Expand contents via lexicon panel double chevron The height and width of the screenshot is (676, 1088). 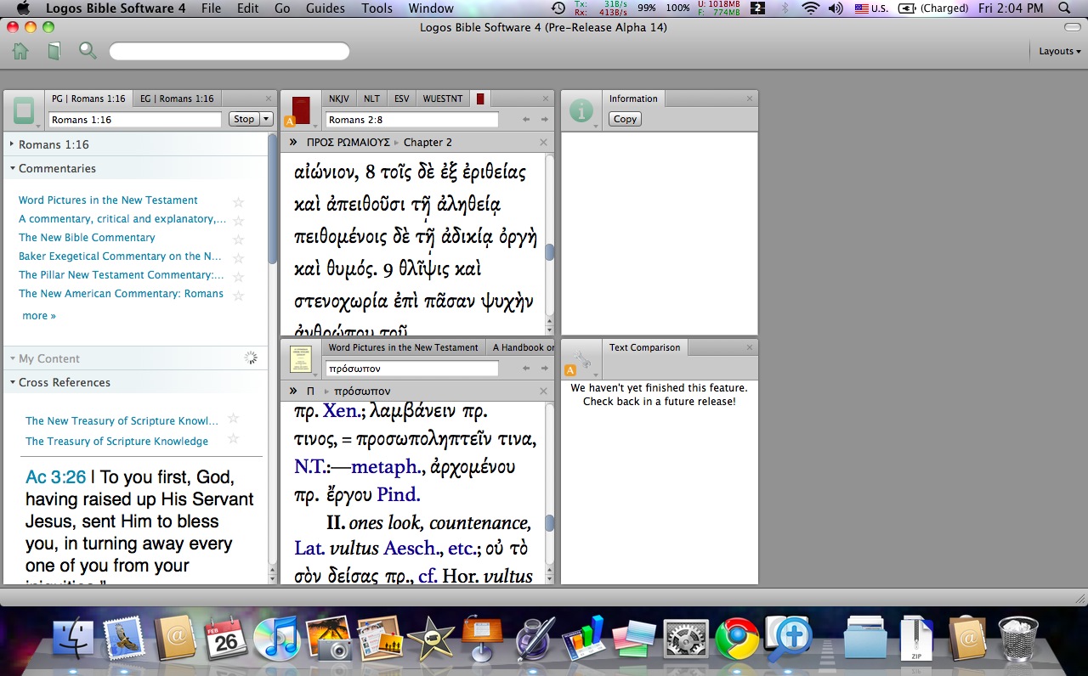(293, 391)
